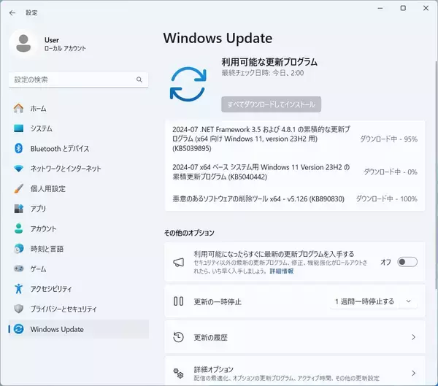Image resolution: width=438 pixels, height=386 pixels.
Task: Click ダウンロード中 - 100% status
Action: (387, 199)
